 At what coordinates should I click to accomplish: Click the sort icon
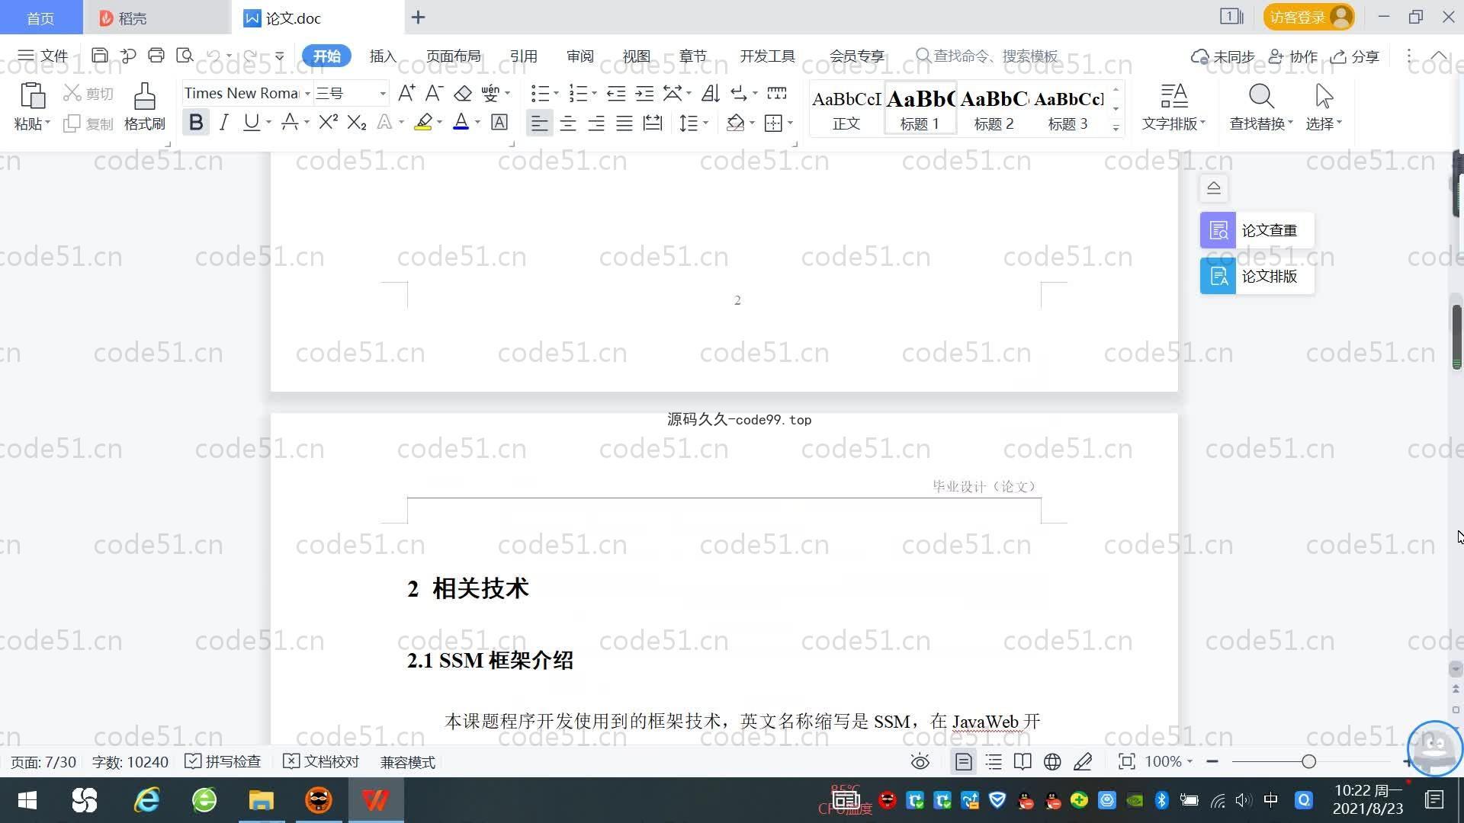(x=711, y=93)
